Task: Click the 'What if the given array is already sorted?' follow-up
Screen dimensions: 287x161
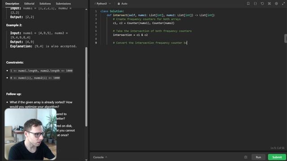Action: [41, 104]
